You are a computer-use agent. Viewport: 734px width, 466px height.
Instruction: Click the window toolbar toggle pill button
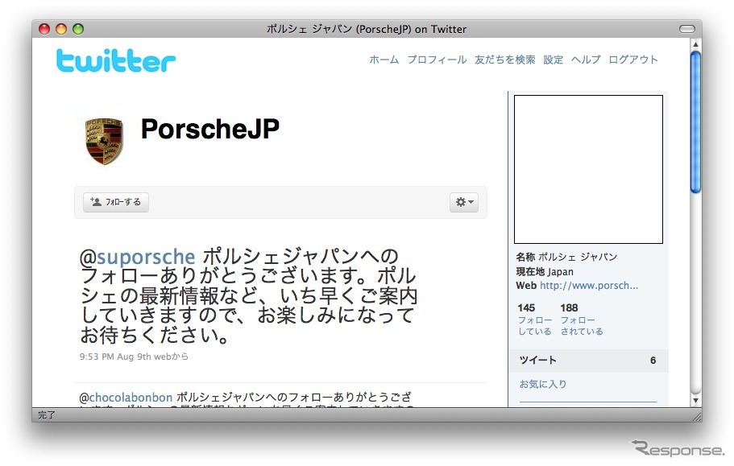(686, 29)
